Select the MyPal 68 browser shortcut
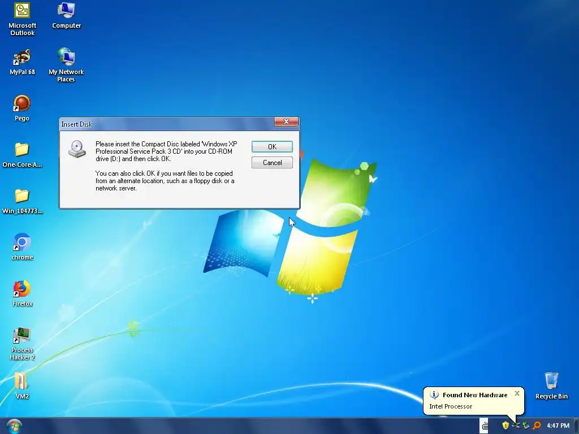Viewport: 579px width, 434px height. [22, 62]
